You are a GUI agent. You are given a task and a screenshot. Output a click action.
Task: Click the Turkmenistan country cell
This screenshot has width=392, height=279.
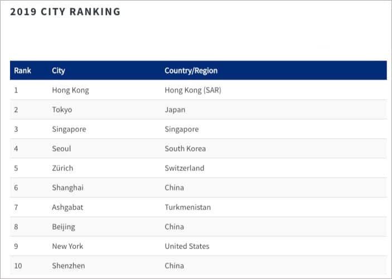point(188,207)
